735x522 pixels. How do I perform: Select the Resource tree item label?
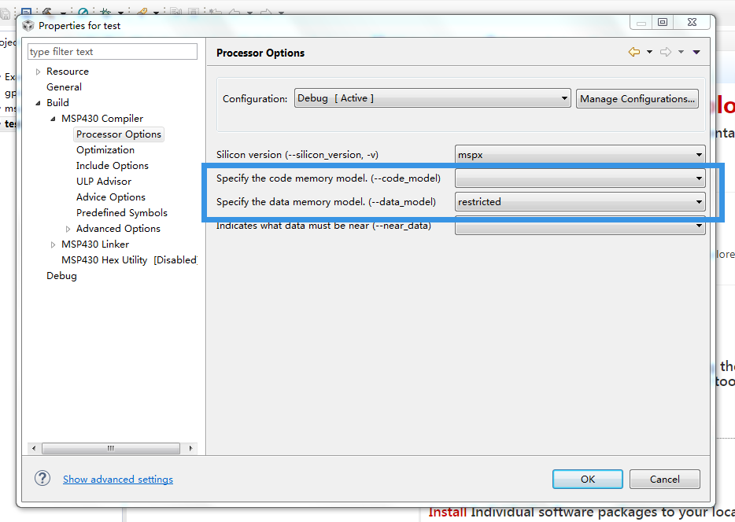tap(68, 72)
